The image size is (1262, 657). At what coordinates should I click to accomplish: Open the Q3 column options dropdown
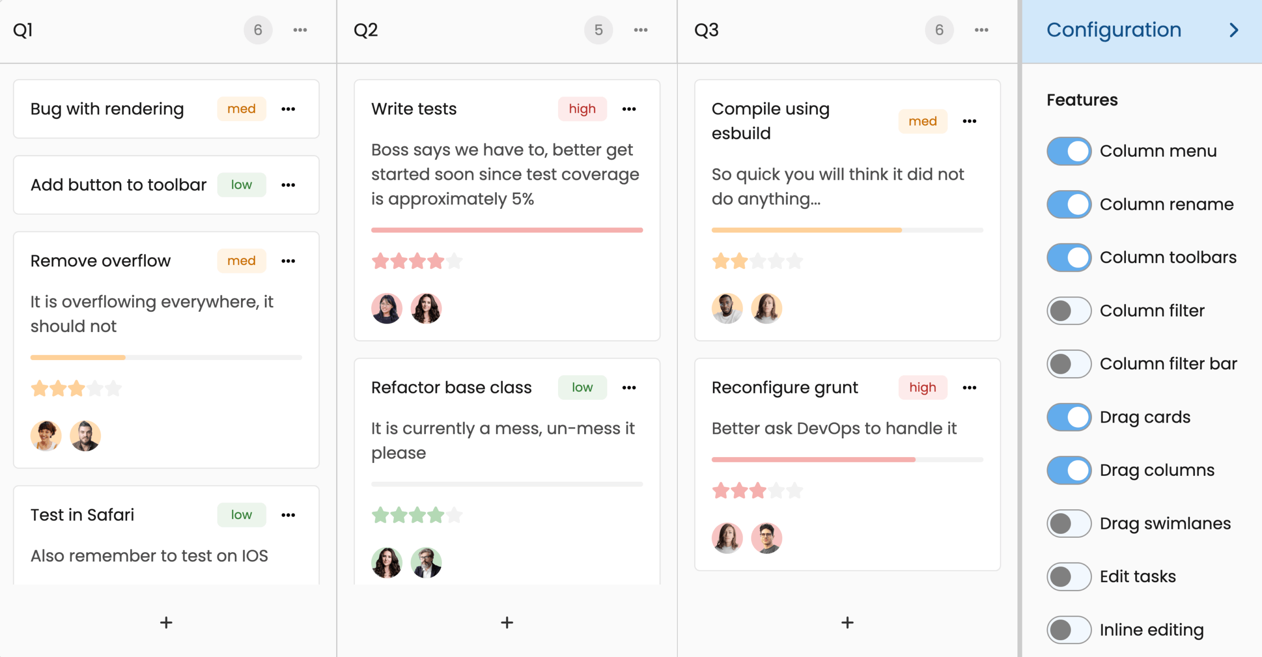981,30
